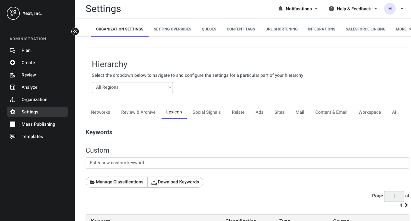The image size is (411, 221).
Task: Click the Notifications bell icon
Action: coord(281,9)
